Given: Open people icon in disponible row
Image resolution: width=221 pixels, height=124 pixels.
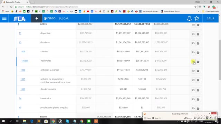Looking at the screenshot, I should pos(198,34).
